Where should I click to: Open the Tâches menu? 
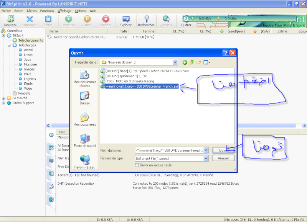pos(31,11)
